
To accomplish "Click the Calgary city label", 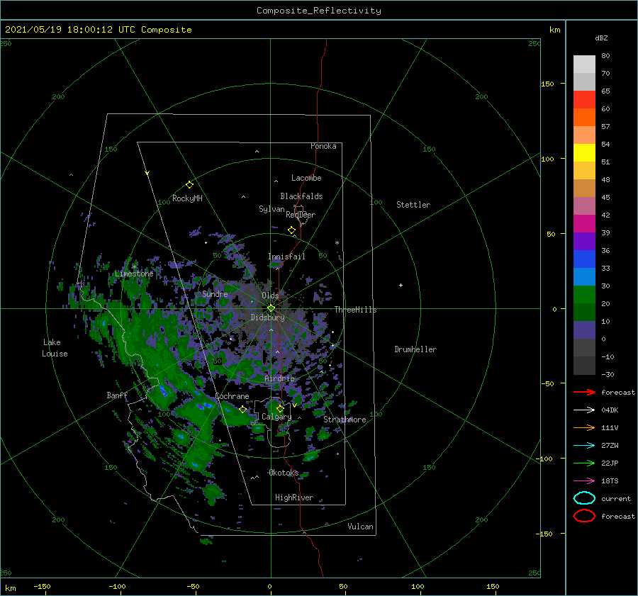I will (x=276, y=417).
